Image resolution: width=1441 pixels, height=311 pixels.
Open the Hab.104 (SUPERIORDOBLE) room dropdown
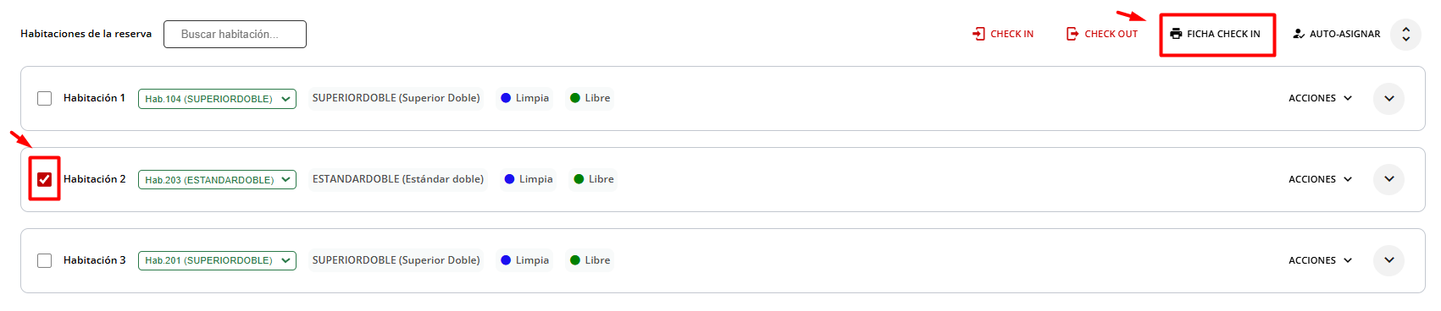tap(217, 99)
